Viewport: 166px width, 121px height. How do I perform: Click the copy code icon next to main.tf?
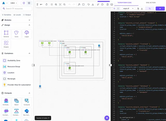pos(138,9)
